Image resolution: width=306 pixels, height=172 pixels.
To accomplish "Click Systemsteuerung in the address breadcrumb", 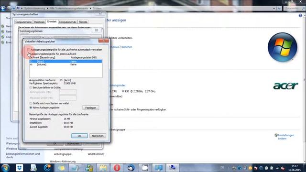I will point(34,9).
